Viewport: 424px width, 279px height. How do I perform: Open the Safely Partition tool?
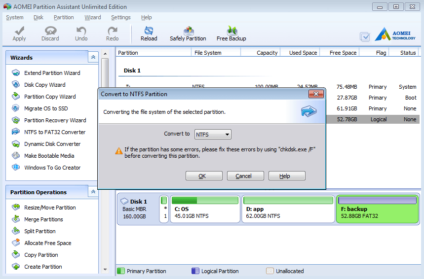click(x=188, y=34)
